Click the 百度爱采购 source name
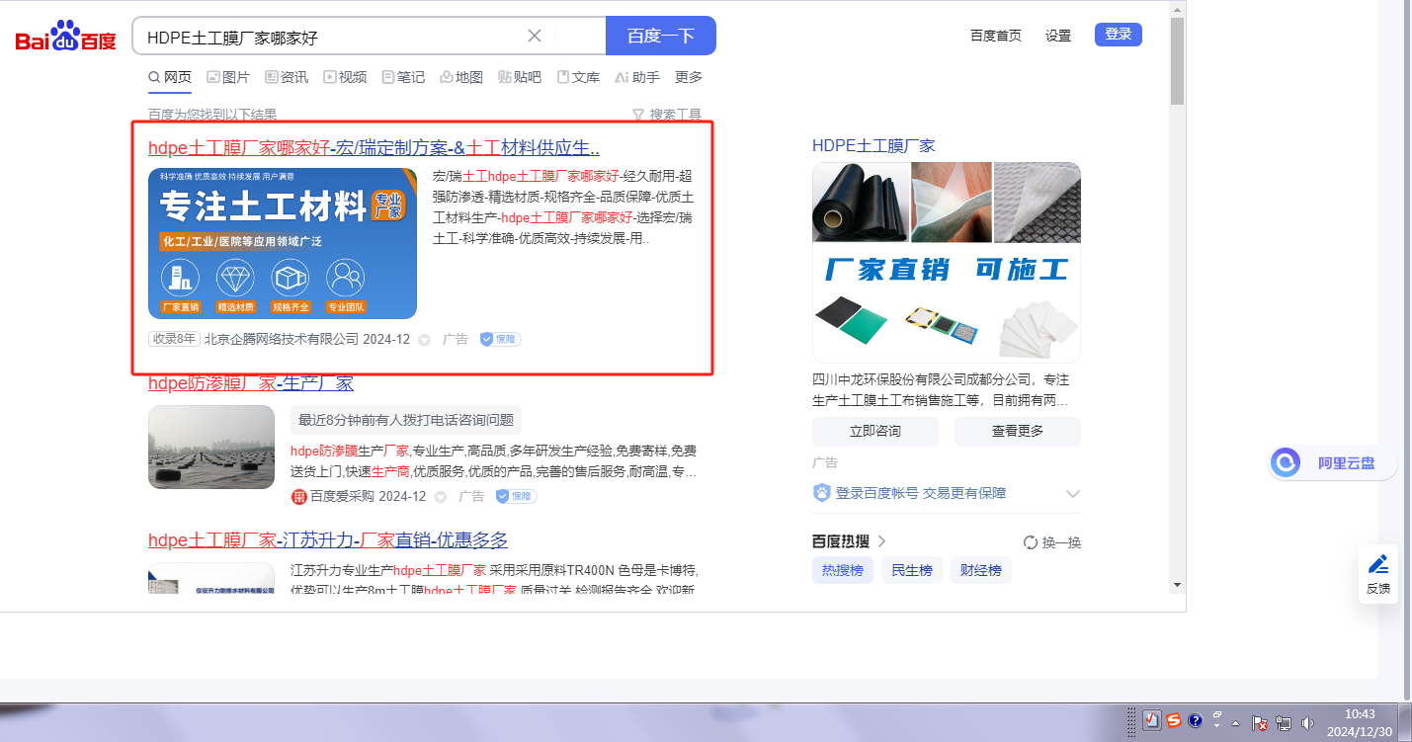This screenshot has height=742, width=1412. click(x=342, y=496)
